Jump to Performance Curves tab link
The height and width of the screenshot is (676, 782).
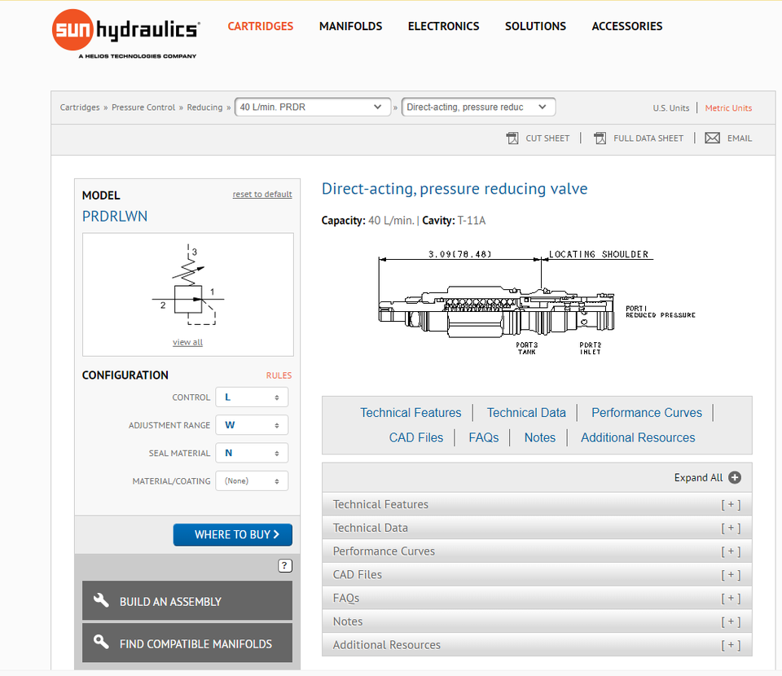pos(646,413)
